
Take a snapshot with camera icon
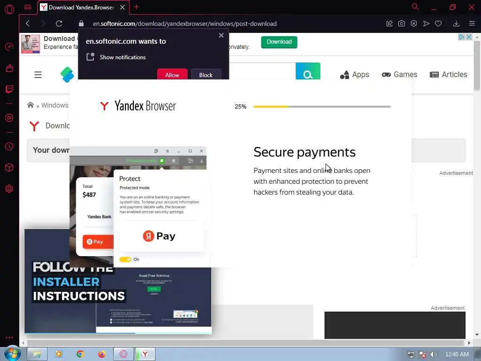point(402,24)
